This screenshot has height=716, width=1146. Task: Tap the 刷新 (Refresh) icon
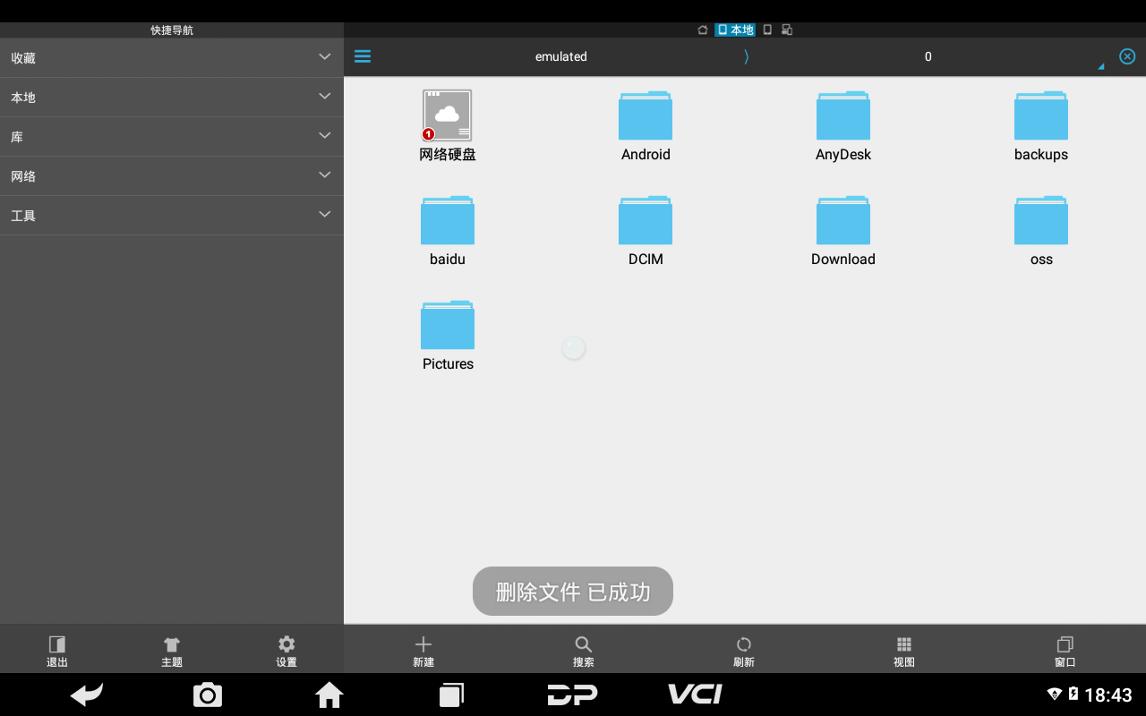tap(744, 644)
